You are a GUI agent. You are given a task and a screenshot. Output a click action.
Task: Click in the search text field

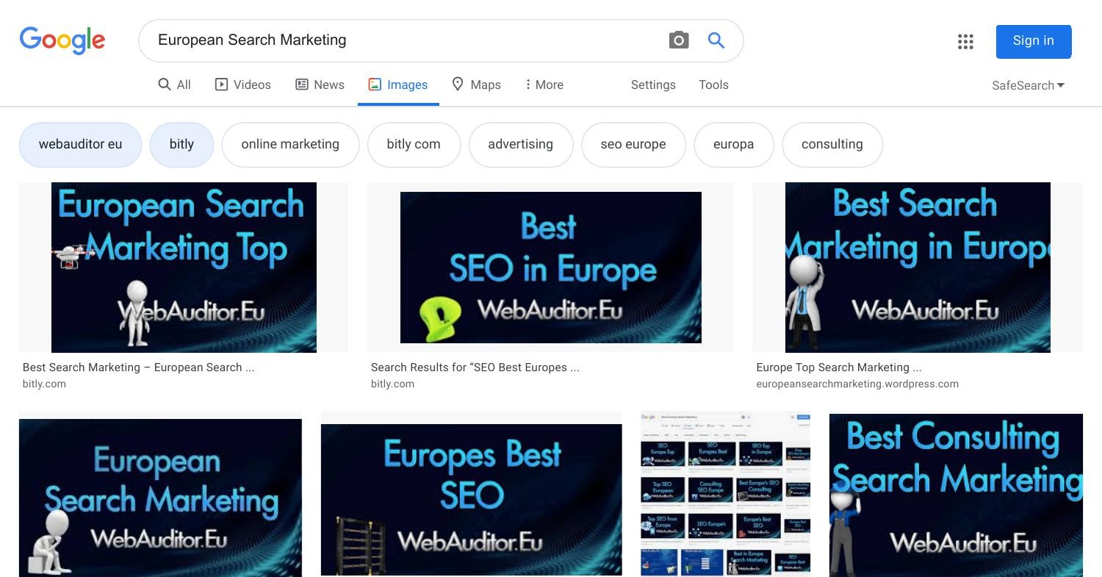coord(404,40)
